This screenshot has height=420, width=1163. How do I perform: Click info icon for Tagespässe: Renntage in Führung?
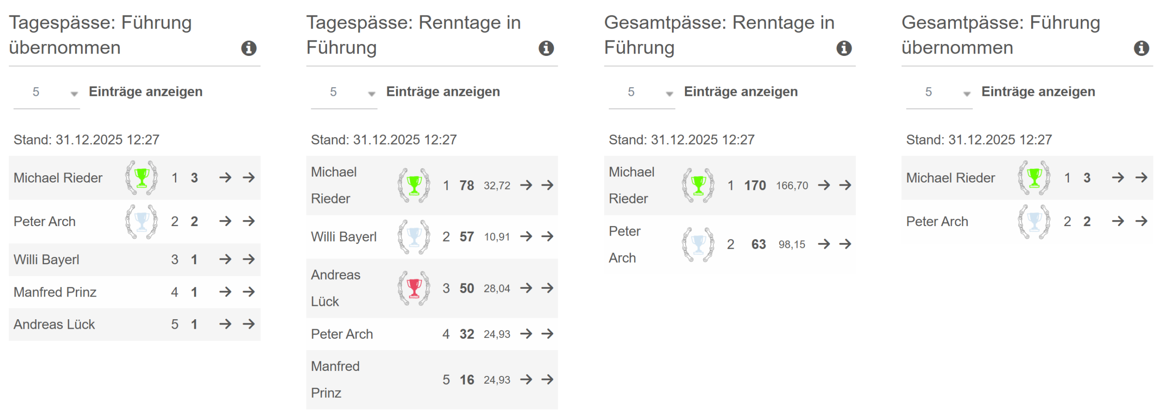(546, 48)
